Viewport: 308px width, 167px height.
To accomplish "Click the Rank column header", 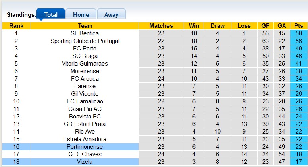I will pos(16,26).
